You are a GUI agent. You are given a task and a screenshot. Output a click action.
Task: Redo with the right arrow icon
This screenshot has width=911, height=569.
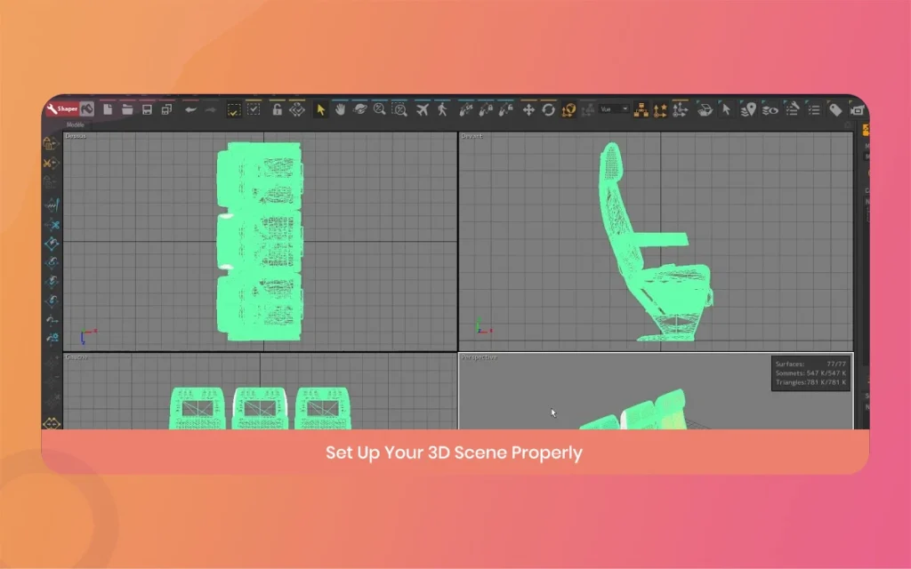210,109
